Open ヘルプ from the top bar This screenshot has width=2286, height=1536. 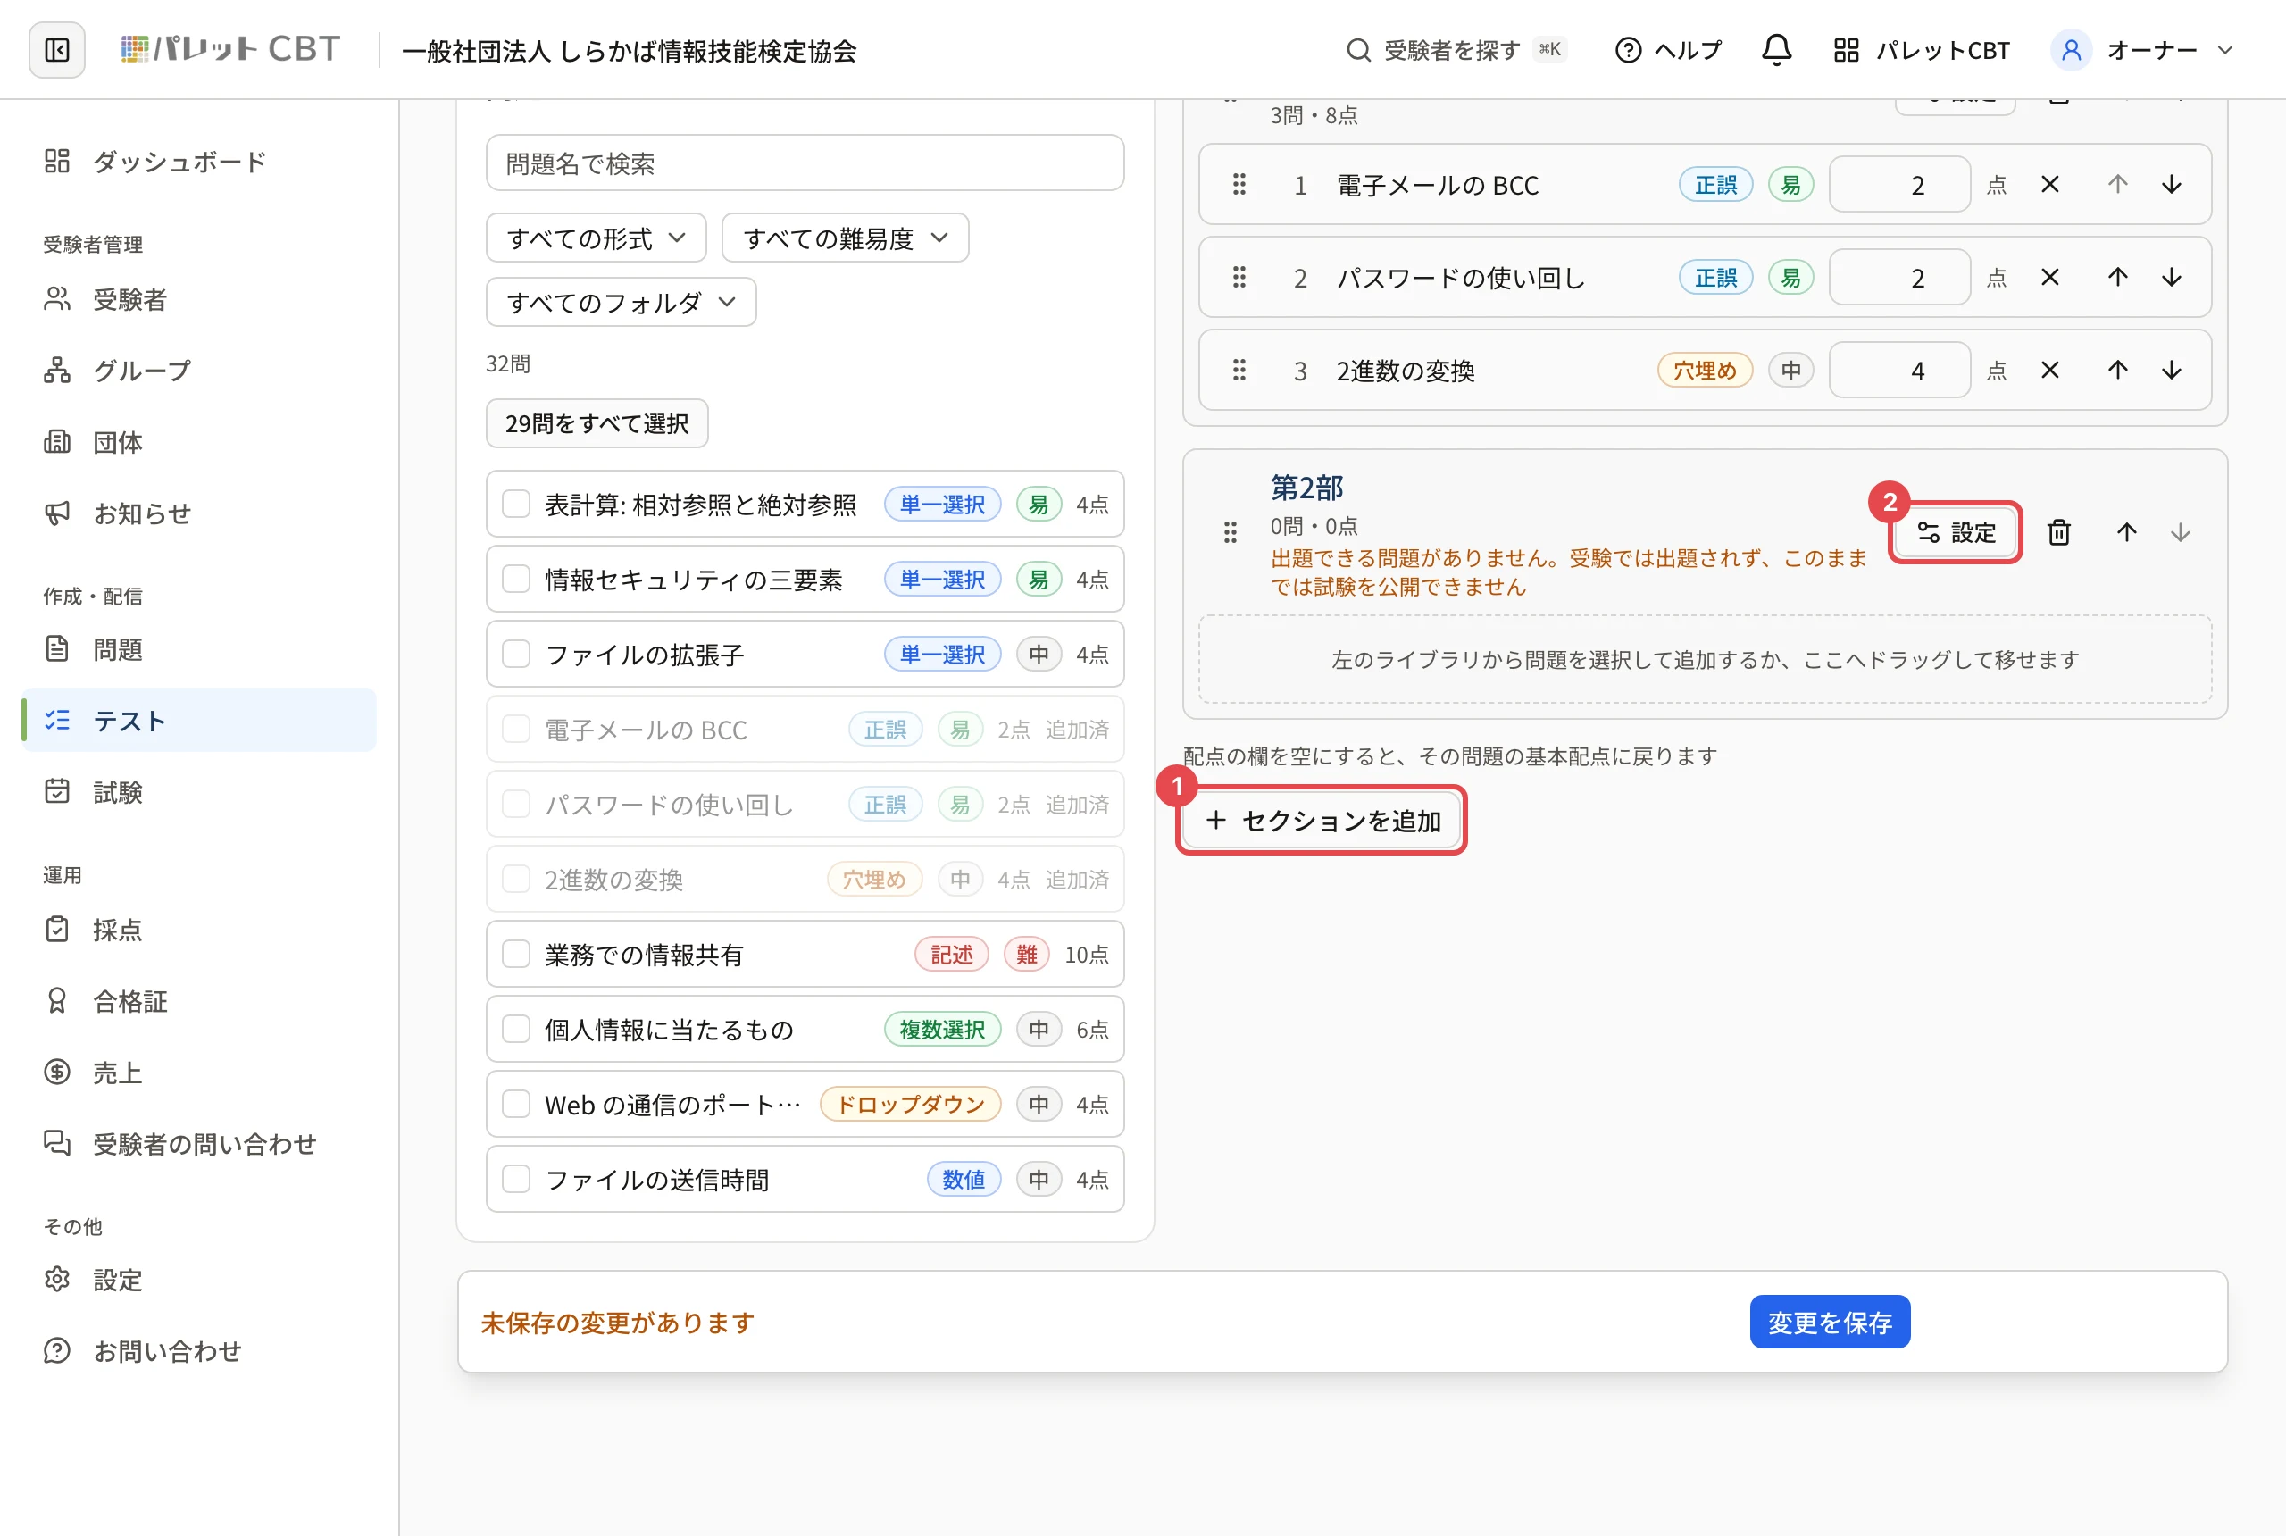click(1668, 50)
